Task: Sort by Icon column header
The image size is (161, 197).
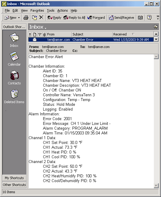Action: 35,35
